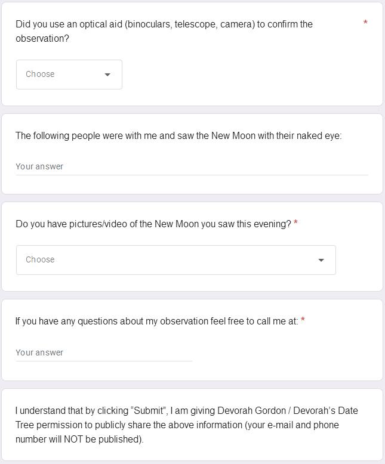Open the pictures/video Choose dropdown
This screenshot has height=464, width=385.
[175, 260]
